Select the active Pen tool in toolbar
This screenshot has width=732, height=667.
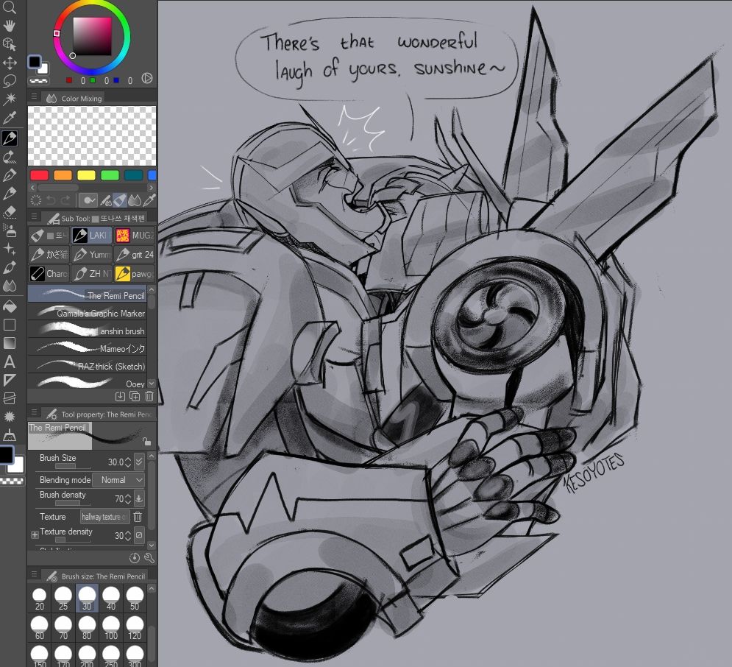10,138
